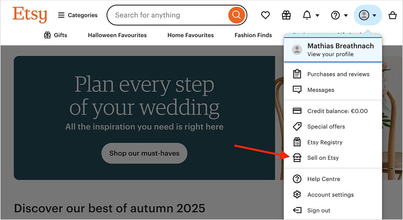Expand the help question mark dropdown

[339, 15]
